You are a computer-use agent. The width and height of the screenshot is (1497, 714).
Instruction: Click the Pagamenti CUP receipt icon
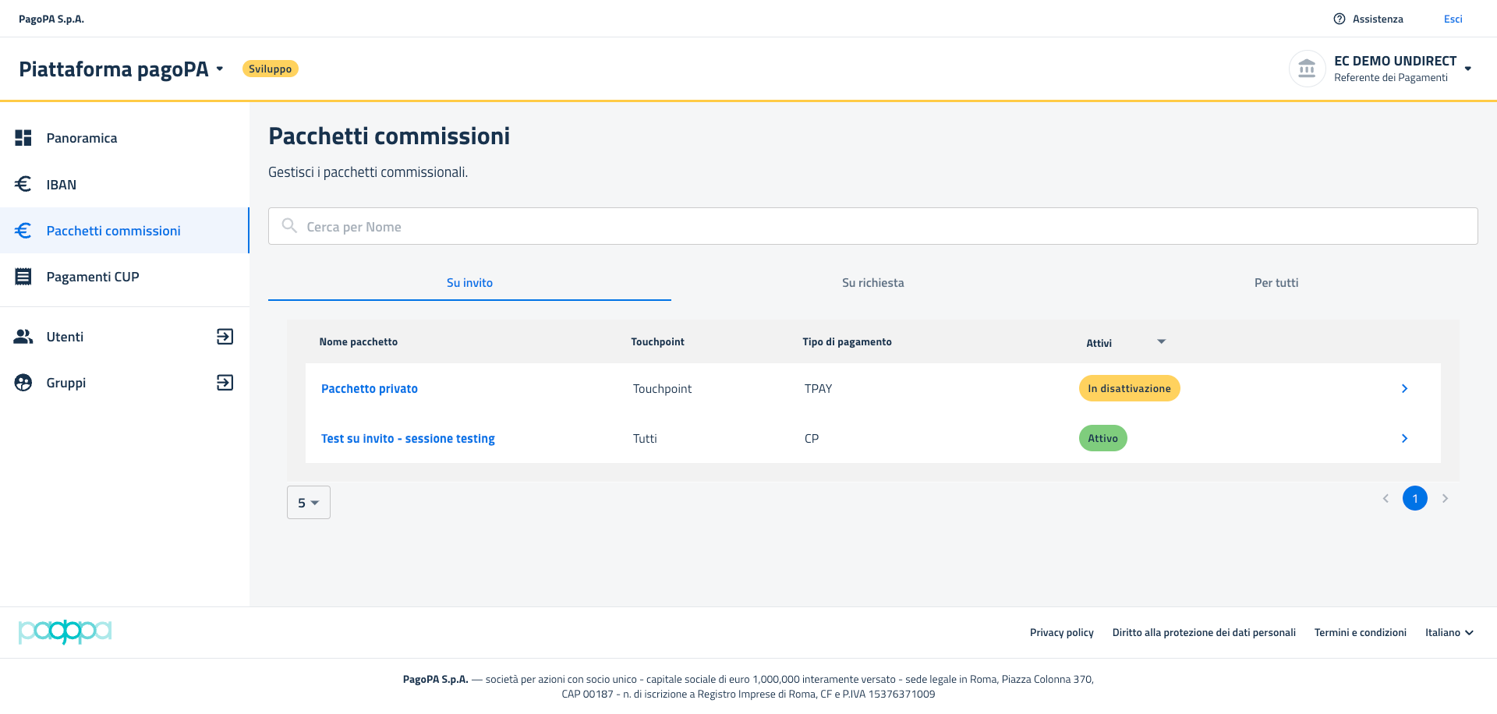tap(23, 277)
